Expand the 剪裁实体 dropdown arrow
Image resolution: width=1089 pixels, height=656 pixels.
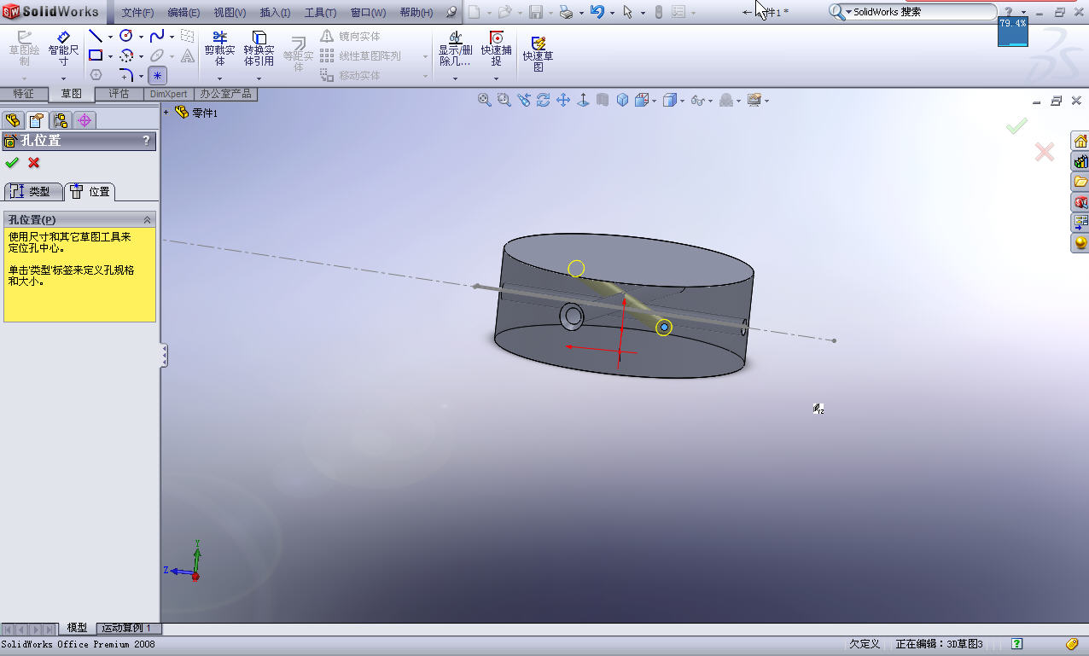click(x=219, y=78)
